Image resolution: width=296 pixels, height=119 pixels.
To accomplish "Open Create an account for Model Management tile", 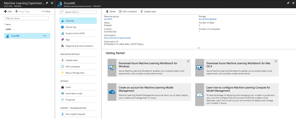I will click(x=149, y=92).
